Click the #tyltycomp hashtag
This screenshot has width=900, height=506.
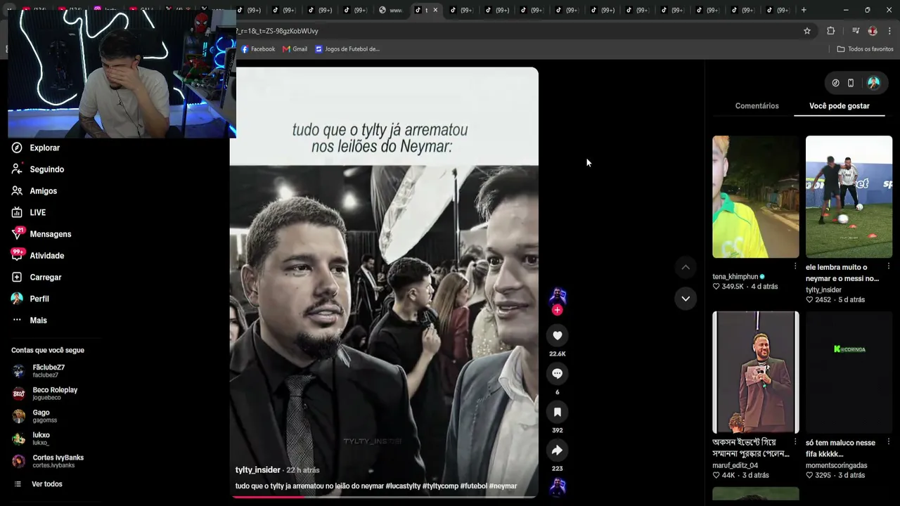click(440, 486)
